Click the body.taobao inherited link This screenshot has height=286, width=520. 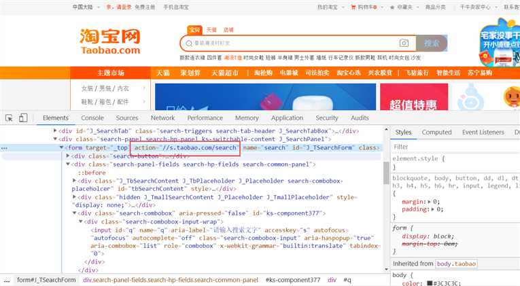[x=456, y=264]
